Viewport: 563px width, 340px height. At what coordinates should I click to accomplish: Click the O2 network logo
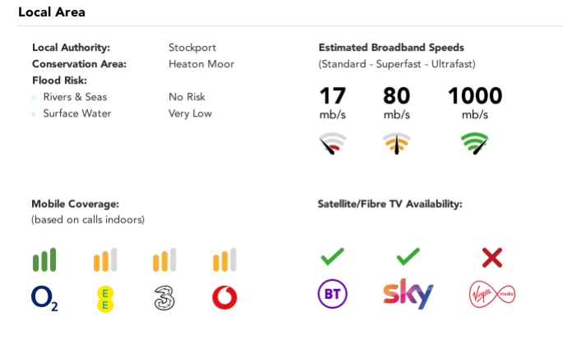pyautogui.click(x=44, y=297)
